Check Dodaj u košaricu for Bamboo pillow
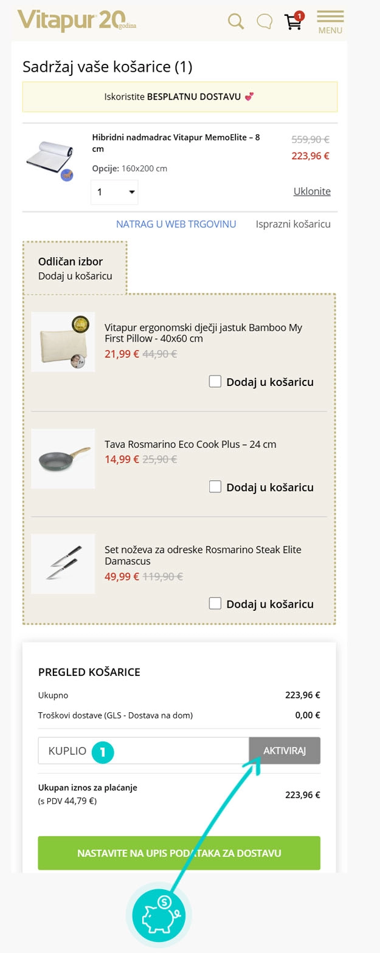The height and width of the screenshot is (953, 380). click(x=215, y=382)
